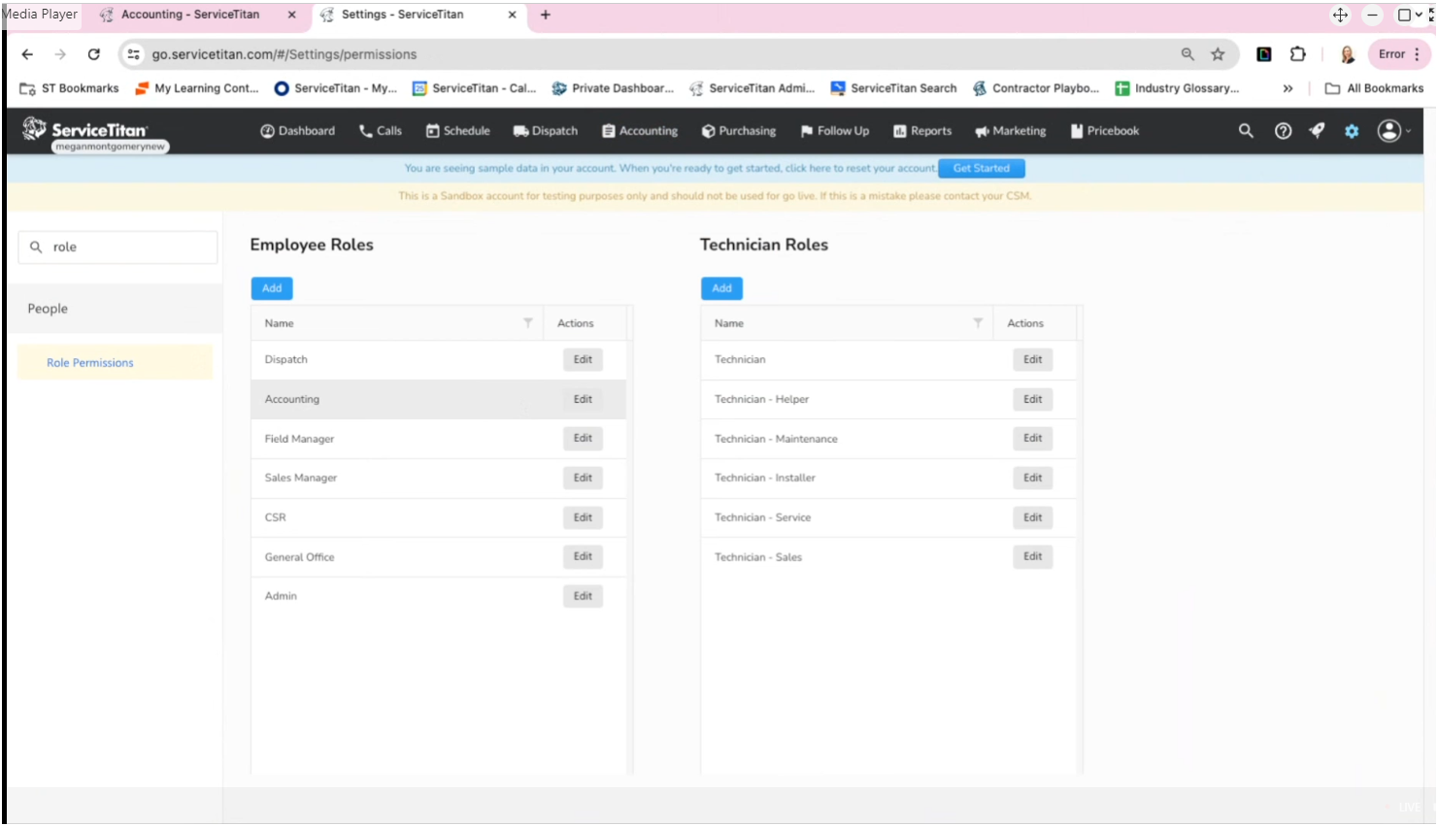
Task: Open the My Learning Cont... bookmark
Action: tap(197, 88)
